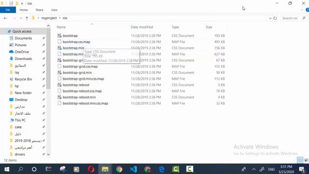The width and height of the screenshot is (309, 174).
Task: Select bootstrap-reboot.css.map file
Action: point(82,91)
